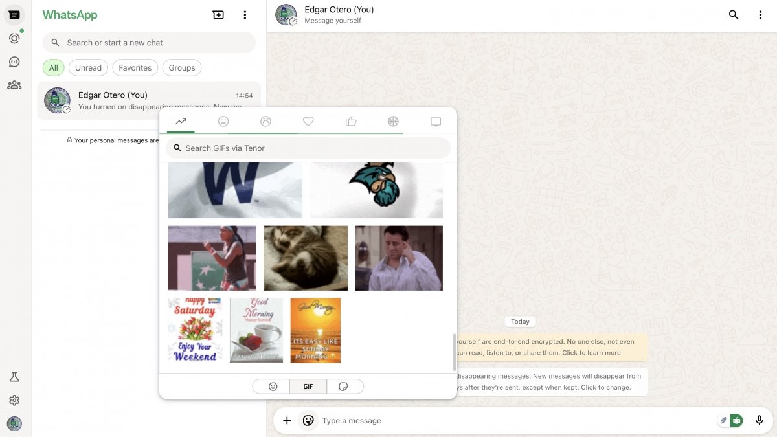Click the Search or start a new chat field
This screenshot has height=437, width=777.
point(149,43)
